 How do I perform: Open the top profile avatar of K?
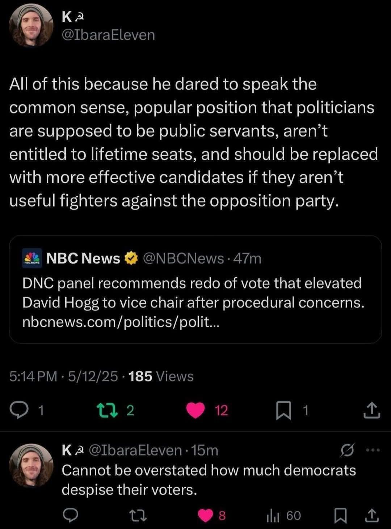31,26
